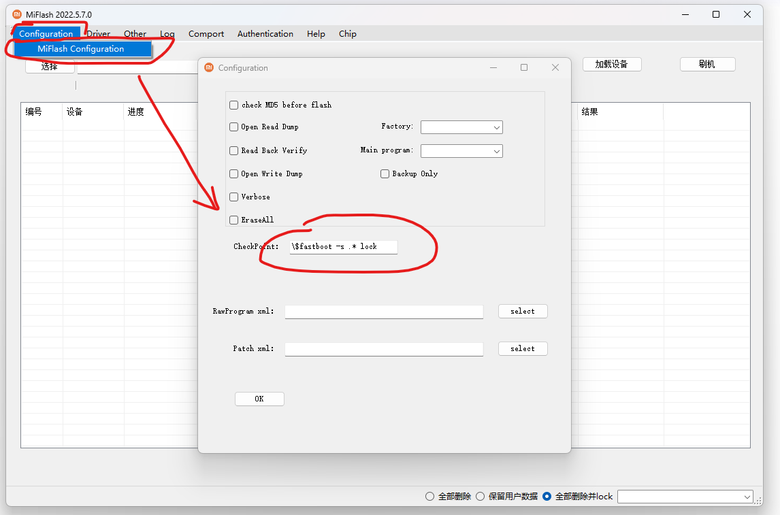Select 保留用户数据 radio button
Image resolution: width=780 pixels, height=515 pixels.
pyautogui.click(x=480, y=496)
